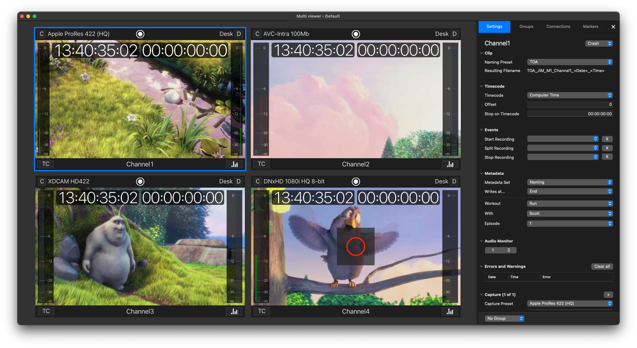Viewport: 637px width, 348px height.
Task: Add a capture with the plus button
Action: 608,295
